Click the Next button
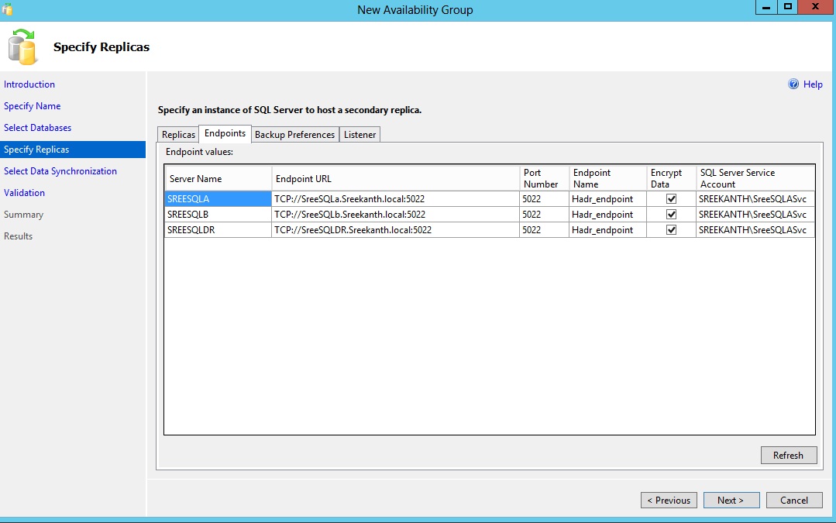836x523 pixels. click(730, 501)
